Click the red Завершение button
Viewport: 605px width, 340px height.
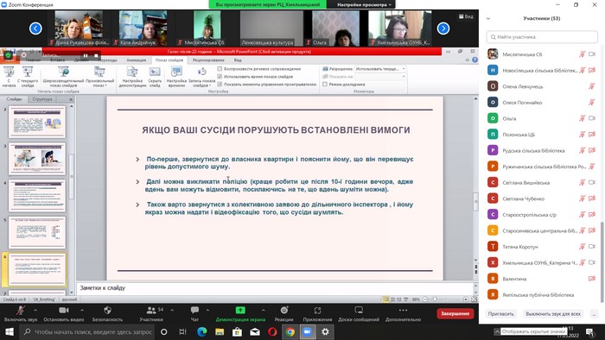pos(455,313)
